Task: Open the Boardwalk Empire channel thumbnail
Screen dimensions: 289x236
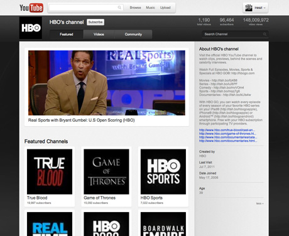Action: click(x=163, y=224)
